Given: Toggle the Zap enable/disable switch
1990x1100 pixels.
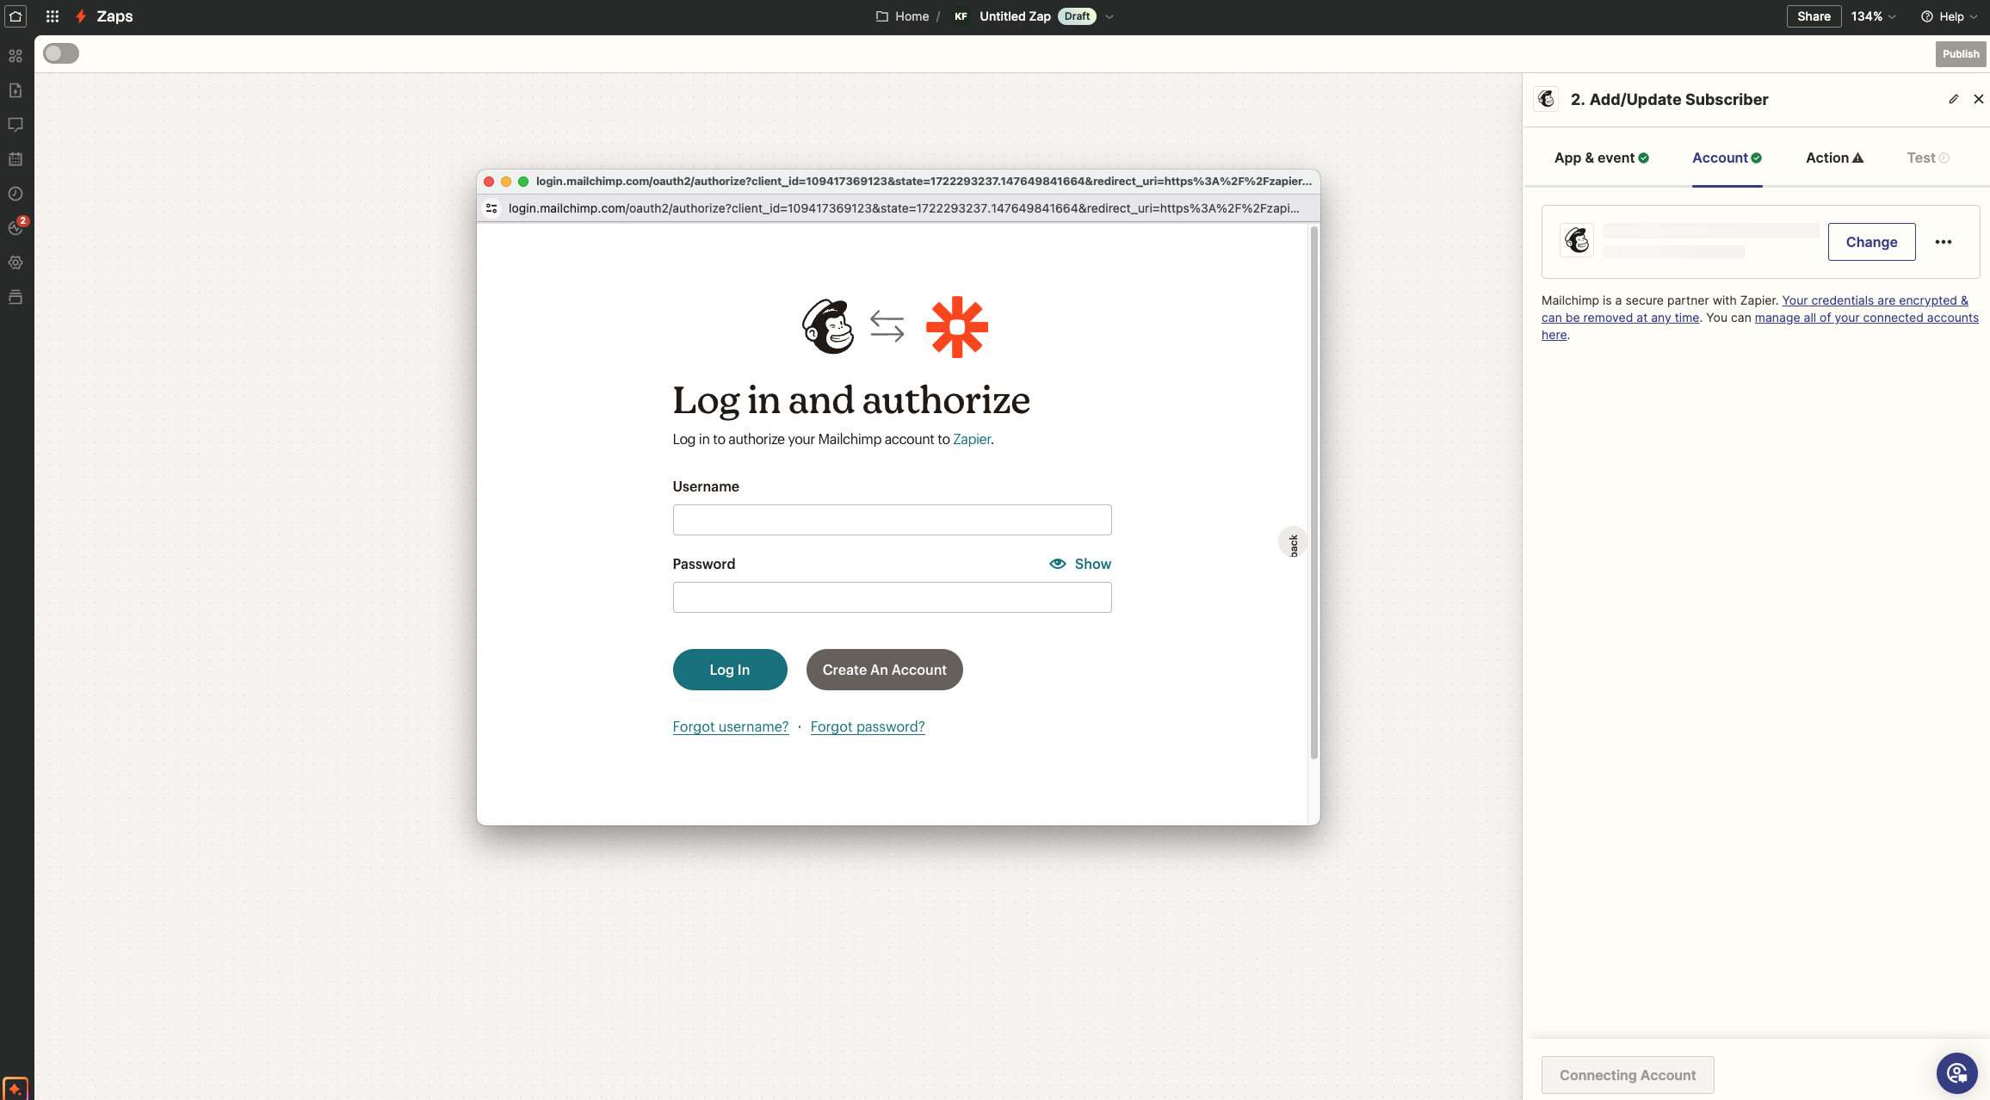Looking at the screenshot, I should pos(59,53).
